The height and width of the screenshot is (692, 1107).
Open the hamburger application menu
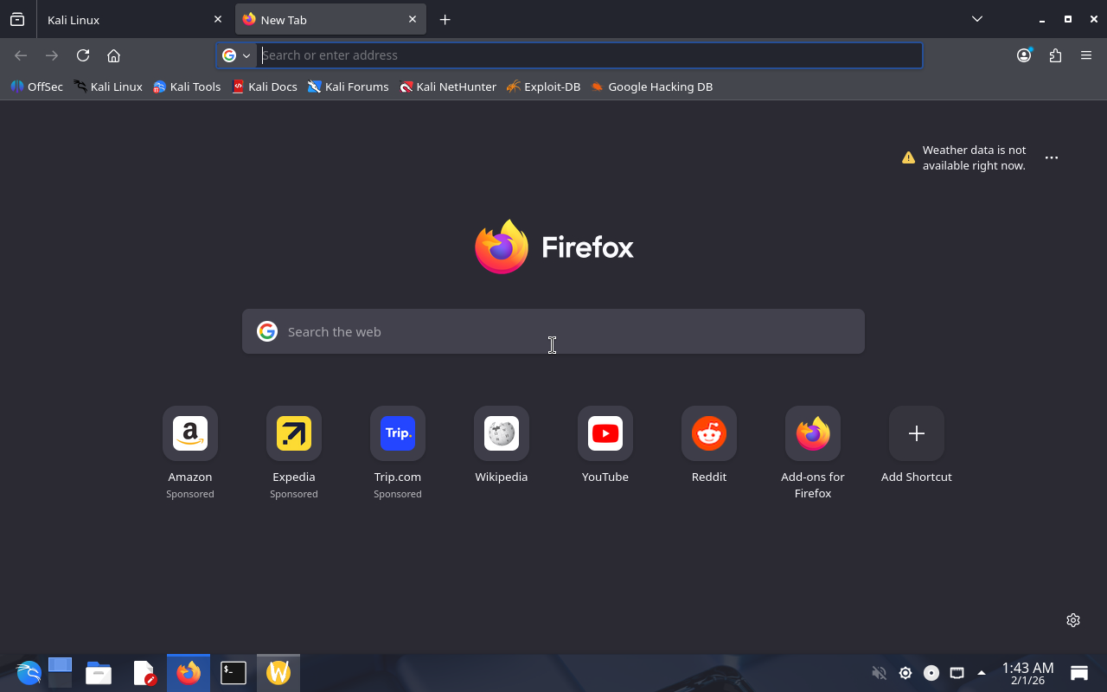[1086, 55]
